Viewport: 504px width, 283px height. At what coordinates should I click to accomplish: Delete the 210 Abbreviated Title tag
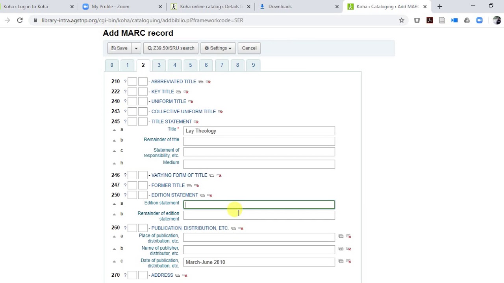(x=208, y=82)
